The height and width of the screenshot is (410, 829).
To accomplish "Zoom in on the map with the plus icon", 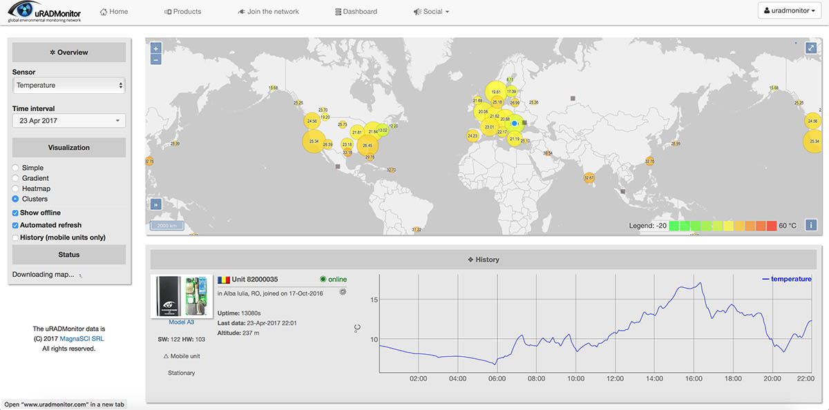I will coord(155,48).
